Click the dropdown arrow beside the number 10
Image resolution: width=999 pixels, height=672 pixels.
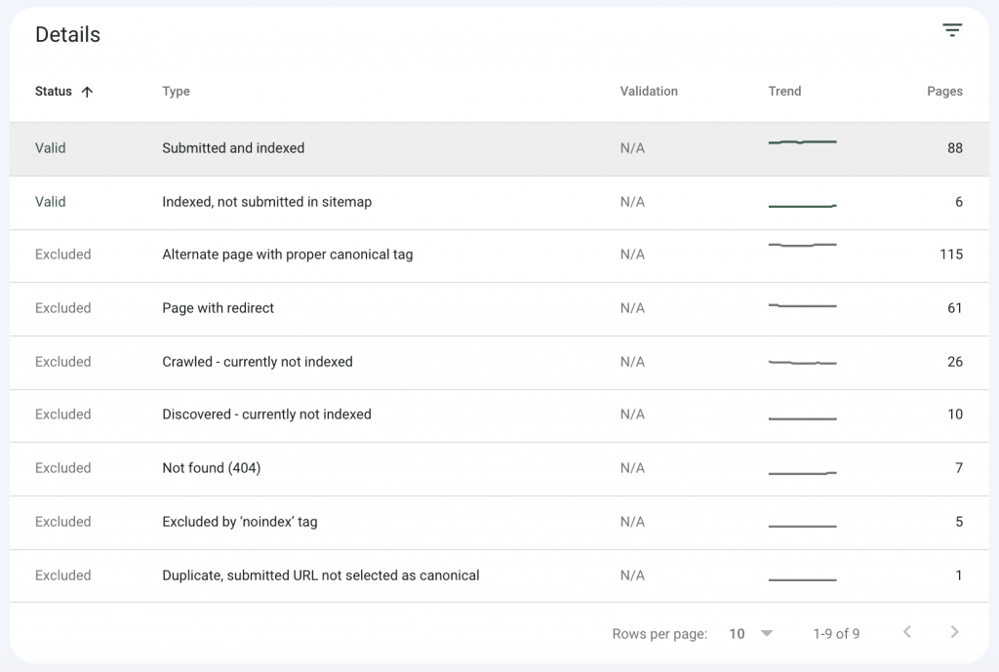766,633
